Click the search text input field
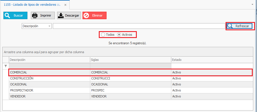This screenshot has height=112, width=257. (x=139, y=26)
